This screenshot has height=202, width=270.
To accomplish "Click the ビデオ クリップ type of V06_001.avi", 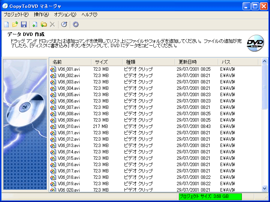I will pyautogui.click(x=138, y=69).
